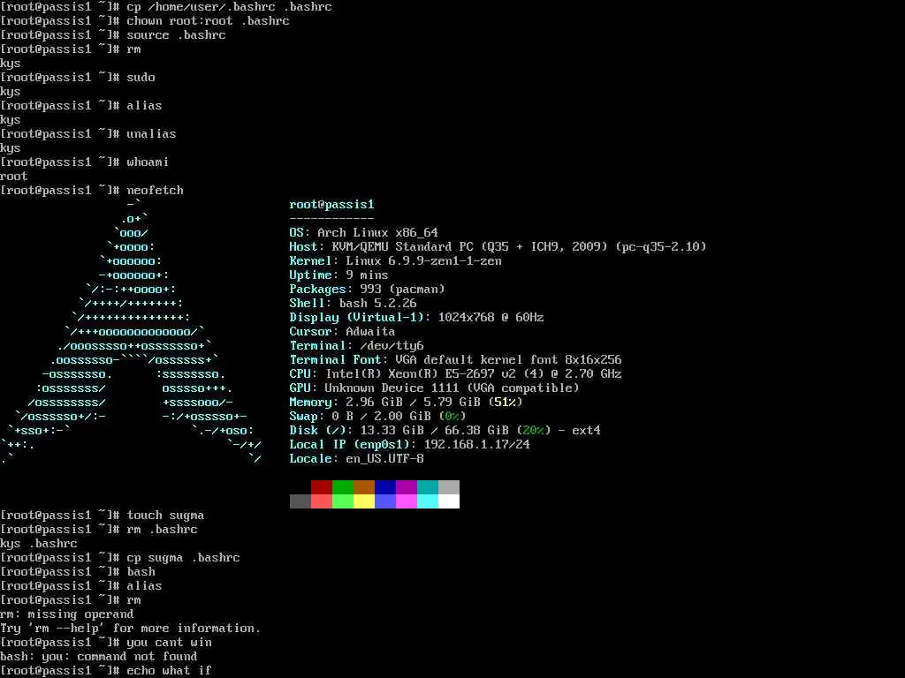Select the 'Display (Virtual-1): 1024x768 @ 60Hz' line
This screenshot has width=905, height=678.
point(417,318)
